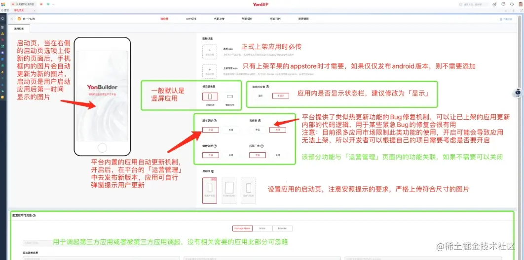Image resolution: width=524 pixels, height=260 pixels.
Task: Click the red icon beside workbench tab
Action: pyautogui.click(x=41, y=4)
